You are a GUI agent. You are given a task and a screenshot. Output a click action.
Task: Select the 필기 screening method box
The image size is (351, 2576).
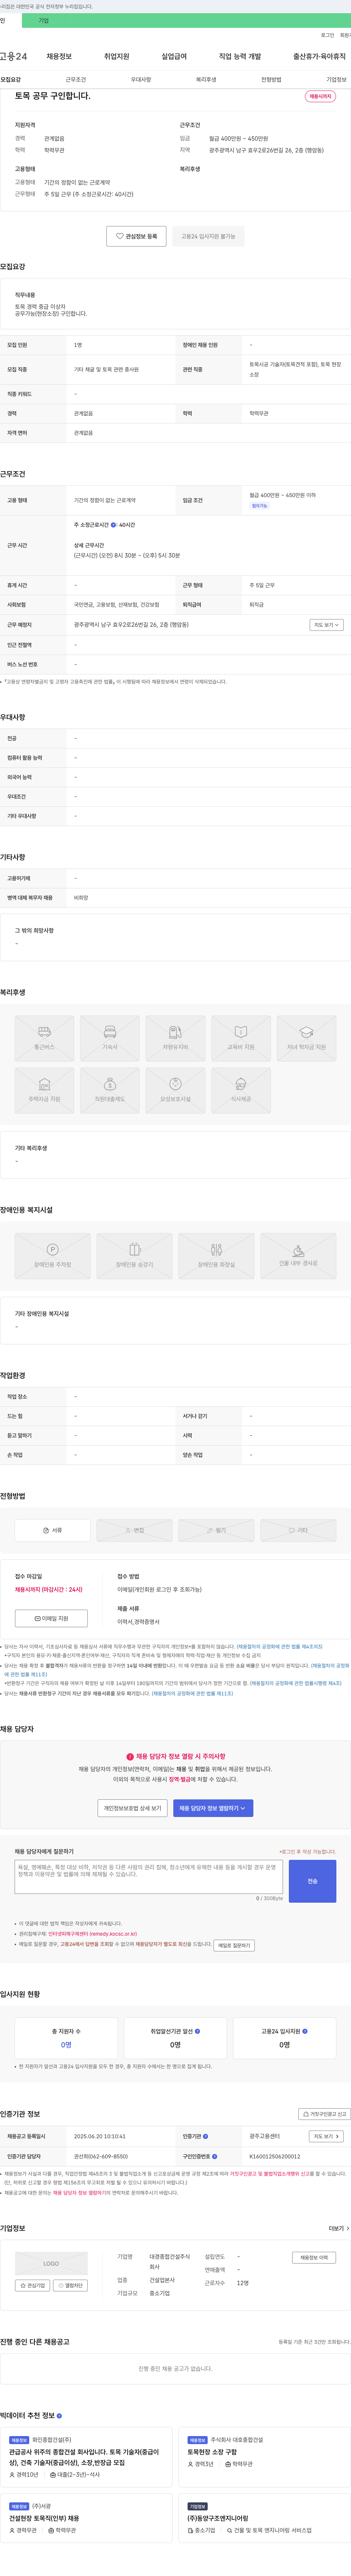pyautogui.click(x=216, y=1530)
